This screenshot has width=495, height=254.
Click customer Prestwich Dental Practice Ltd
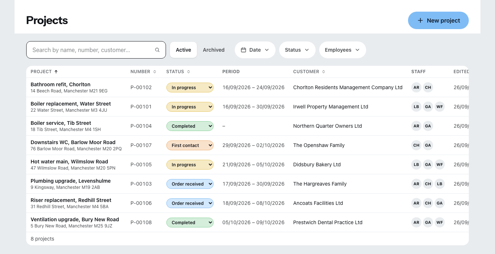(x=328, y=222)
